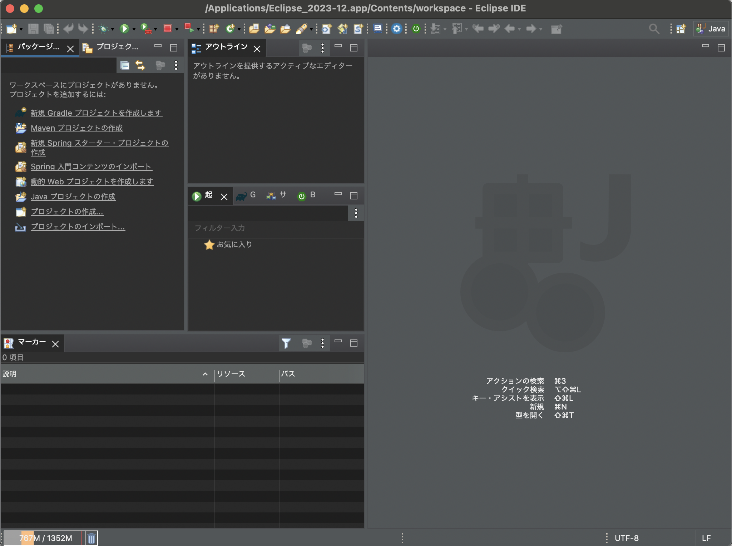Select the B (Boot Dashboard) view tab
Viewport: 732px width, 546px height.
307,195
